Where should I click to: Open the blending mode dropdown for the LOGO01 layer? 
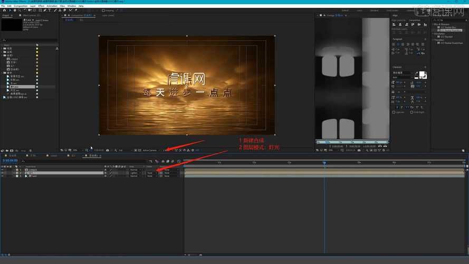[136, 169]
